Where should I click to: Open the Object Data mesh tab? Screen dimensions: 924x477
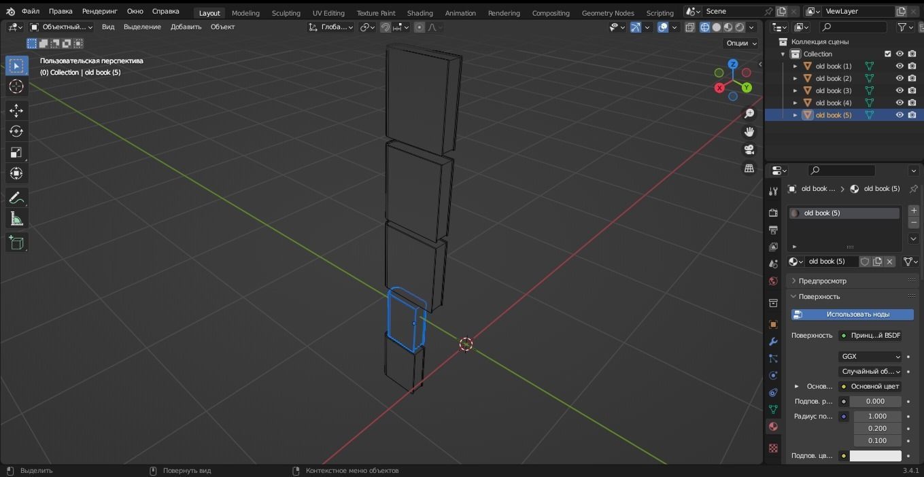(773, 410)
